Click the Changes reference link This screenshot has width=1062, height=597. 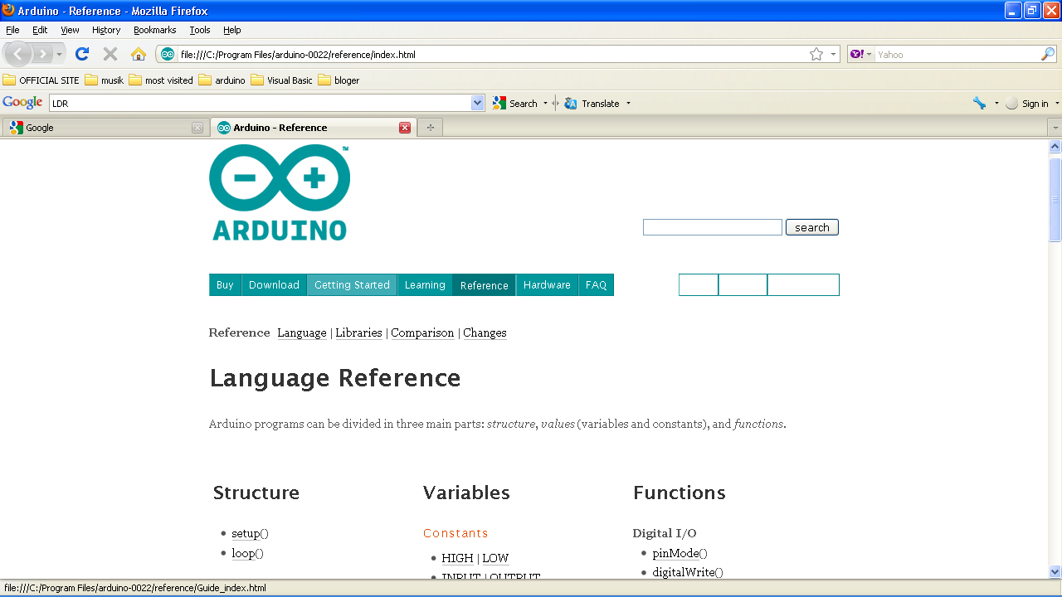pyautogui.click(x=485, y=332)
